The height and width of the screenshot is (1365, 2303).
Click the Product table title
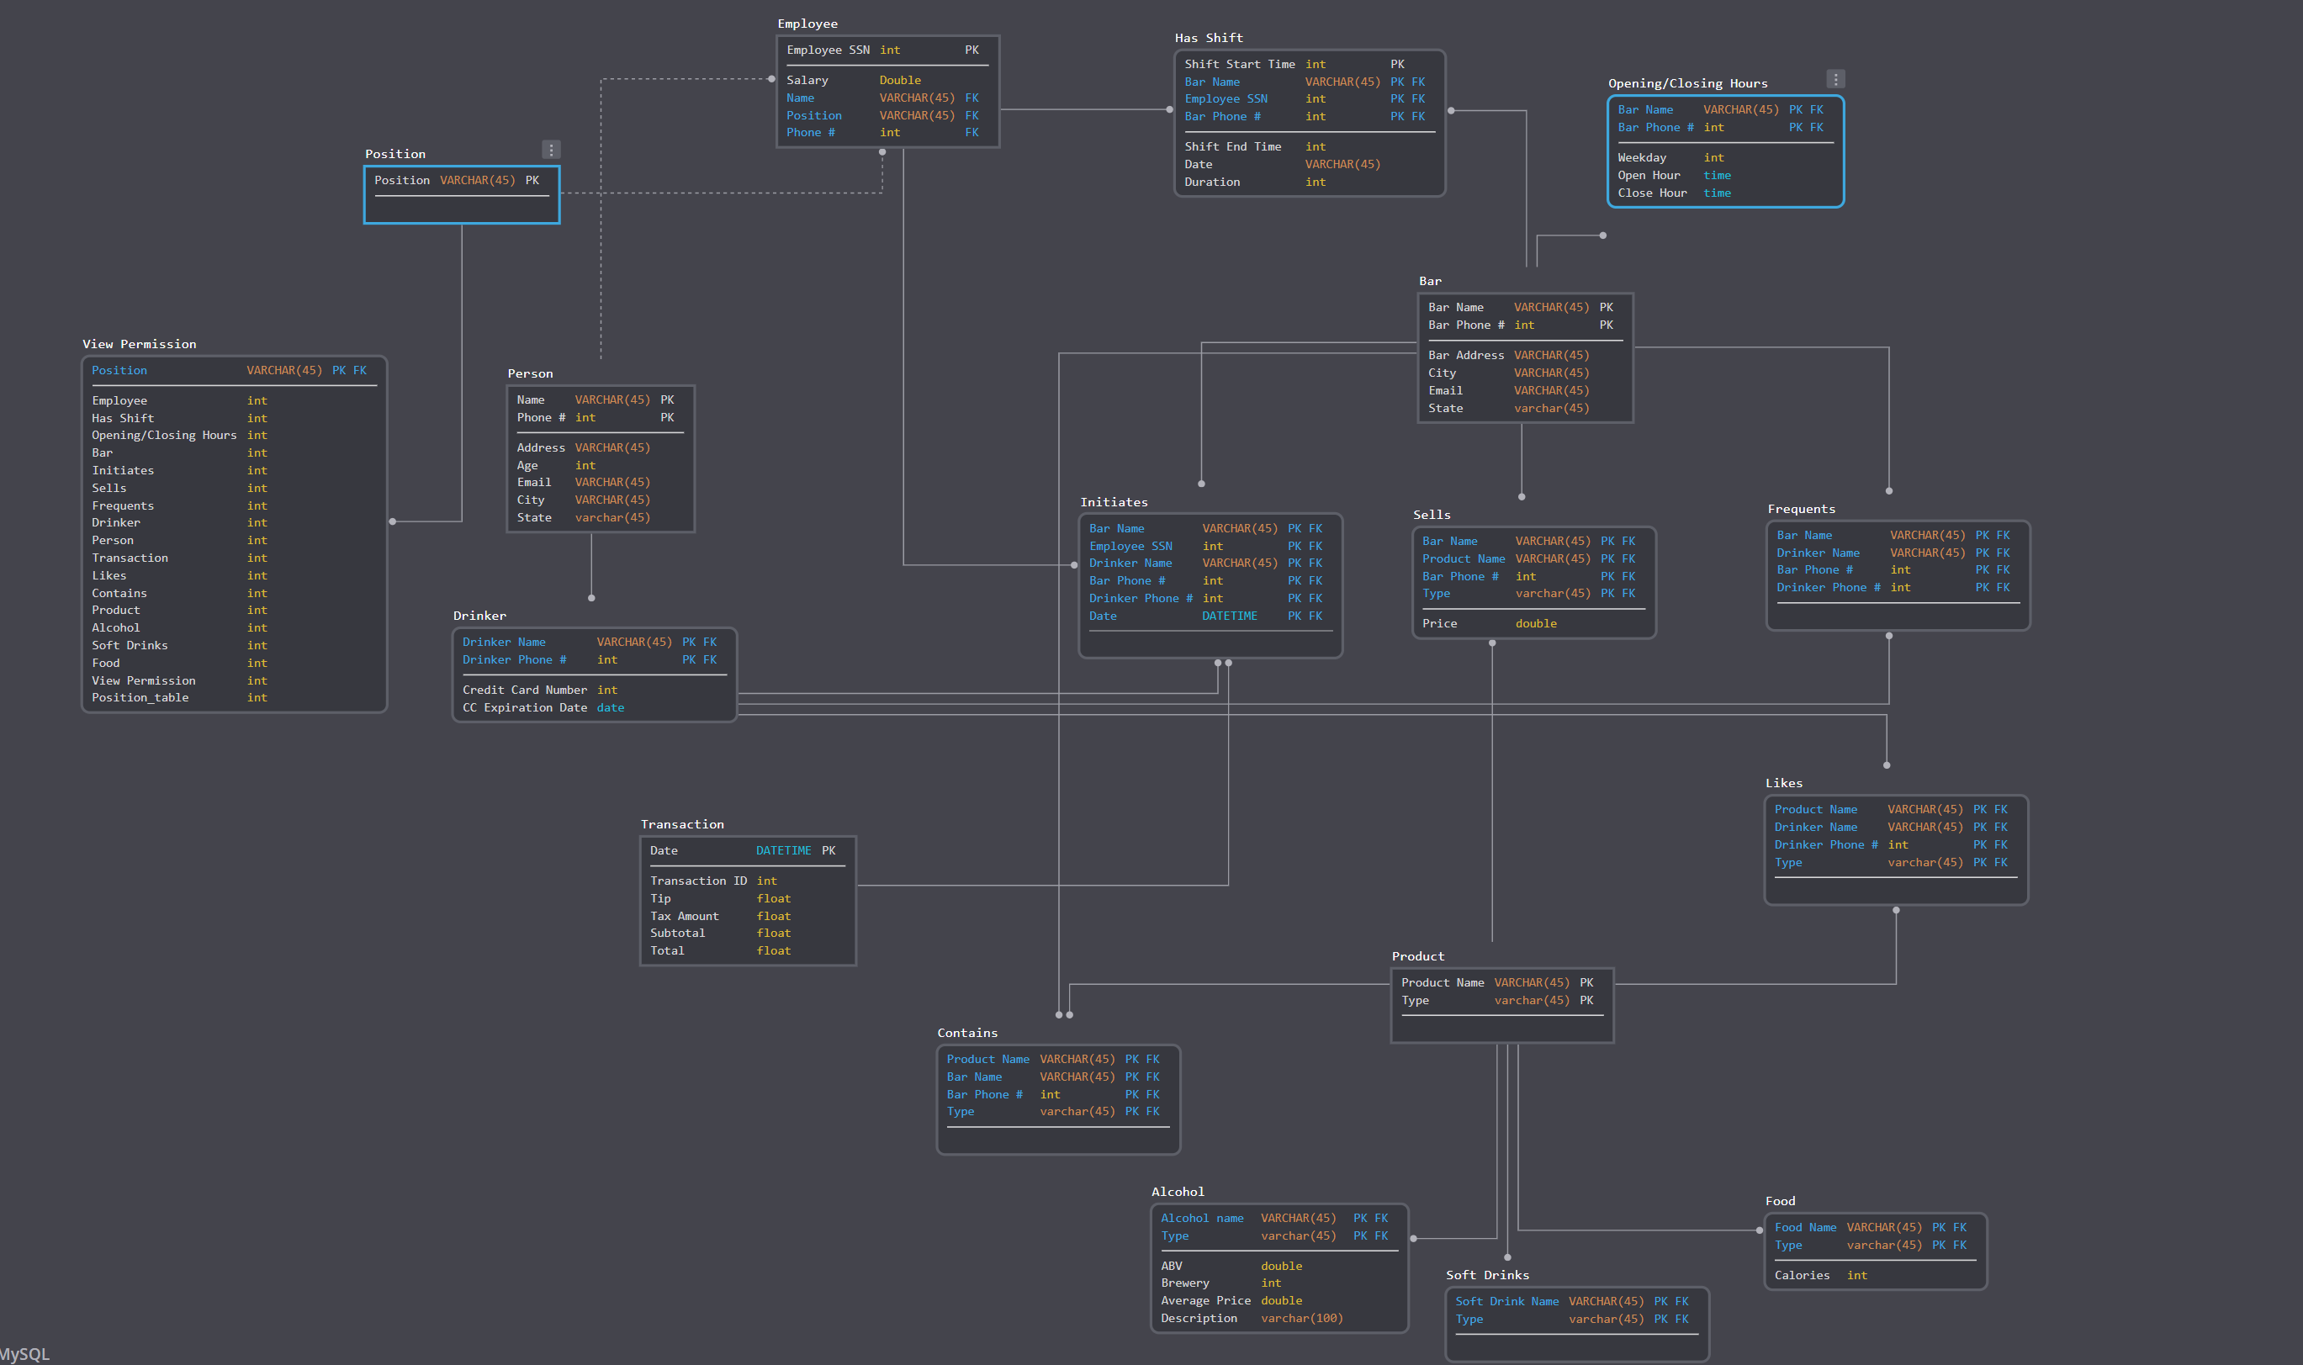point(1418,956)
